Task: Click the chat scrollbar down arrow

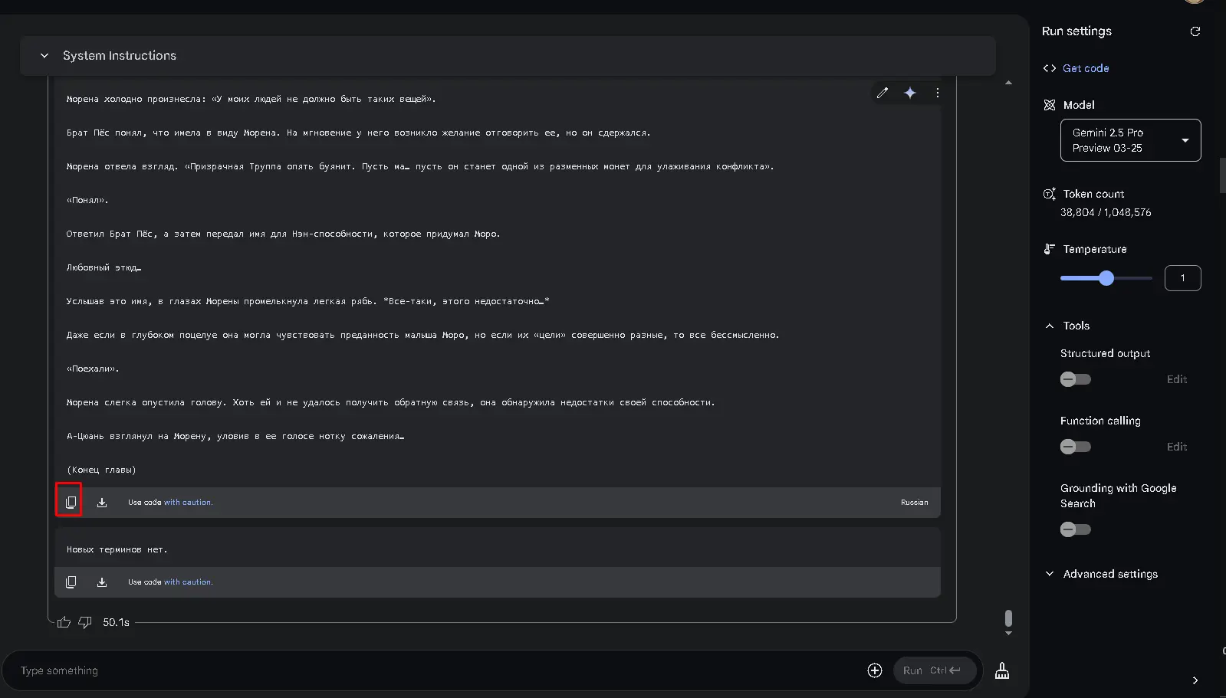Action: (1008, 634)
